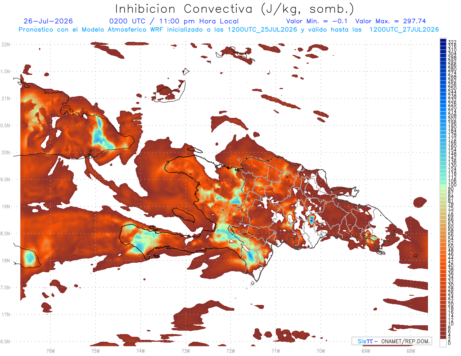Click the 'Valor Min. = -0.1' readout

(317, 21)
